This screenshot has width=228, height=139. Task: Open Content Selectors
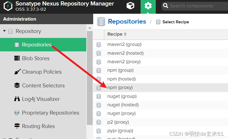(x=43, y=85)
